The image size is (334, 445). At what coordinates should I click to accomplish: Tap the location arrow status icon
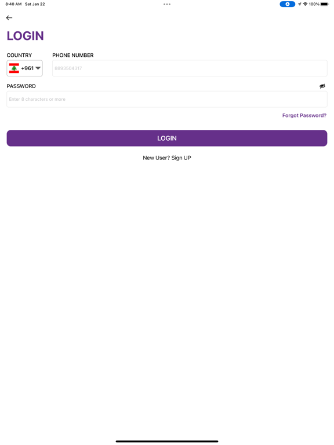(299, 4)
